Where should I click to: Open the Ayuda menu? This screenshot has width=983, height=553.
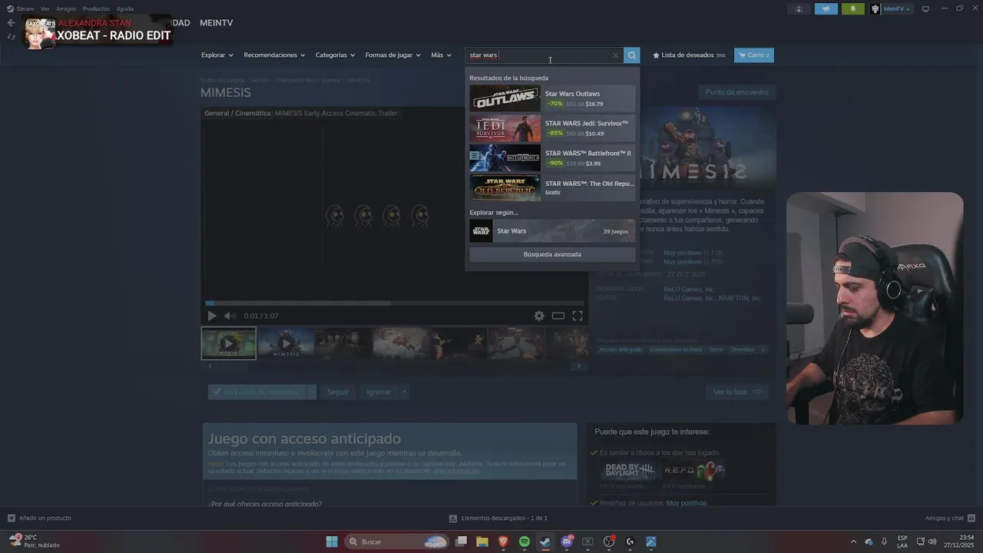124,9
